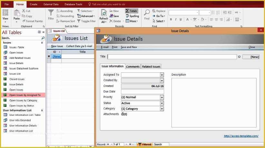
Task: Open Closed Issues report in navigation
Action: pos(17,79)
